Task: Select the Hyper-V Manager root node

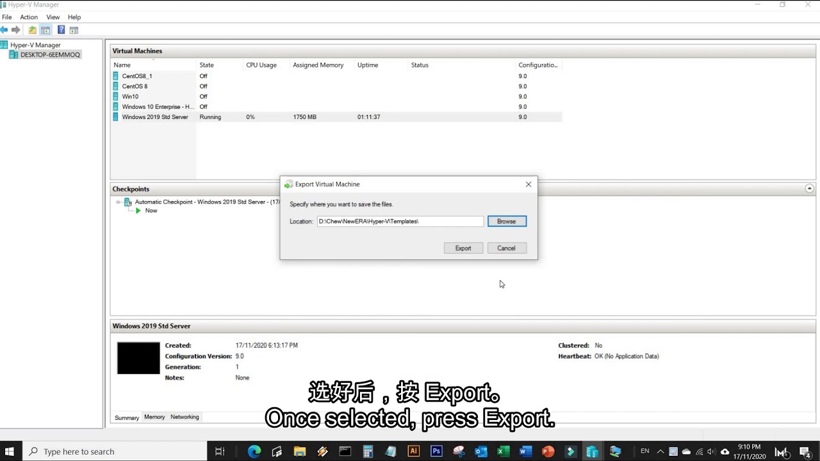Action: pyautogui.click(x=35, y=45)
